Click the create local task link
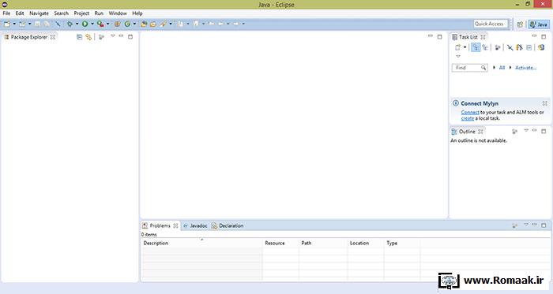This screenshot has width=553, height=294. (468, 118)
